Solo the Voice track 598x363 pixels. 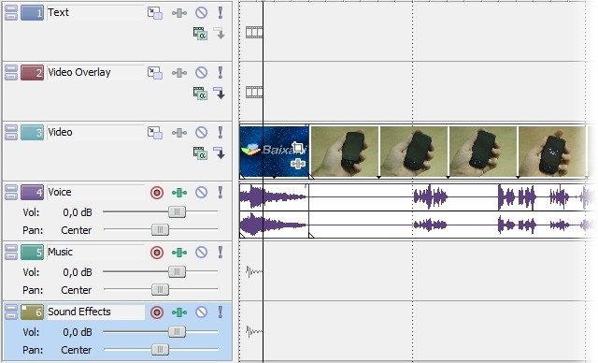(x=221, y=193)
